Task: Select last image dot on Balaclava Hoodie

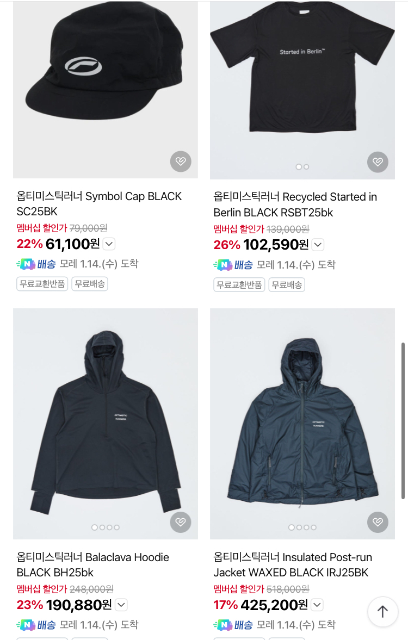Action: pos(117,527)
